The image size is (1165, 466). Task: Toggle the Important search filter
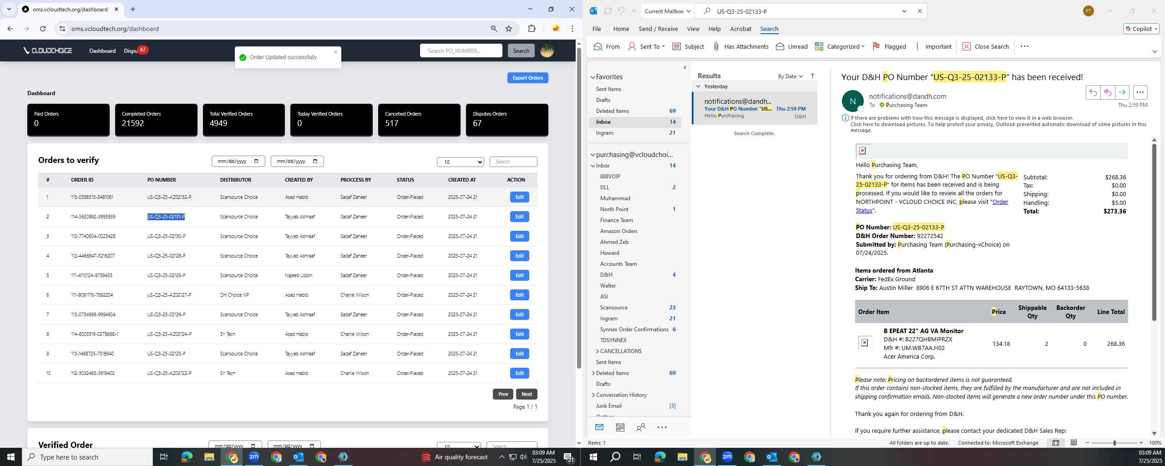(x=933, y=46)
